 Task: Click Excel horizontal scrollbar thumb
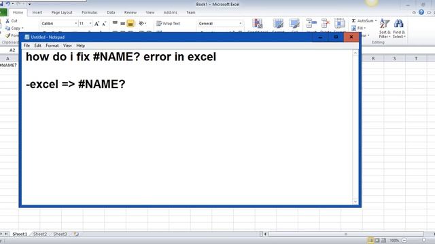click(346, 235)
